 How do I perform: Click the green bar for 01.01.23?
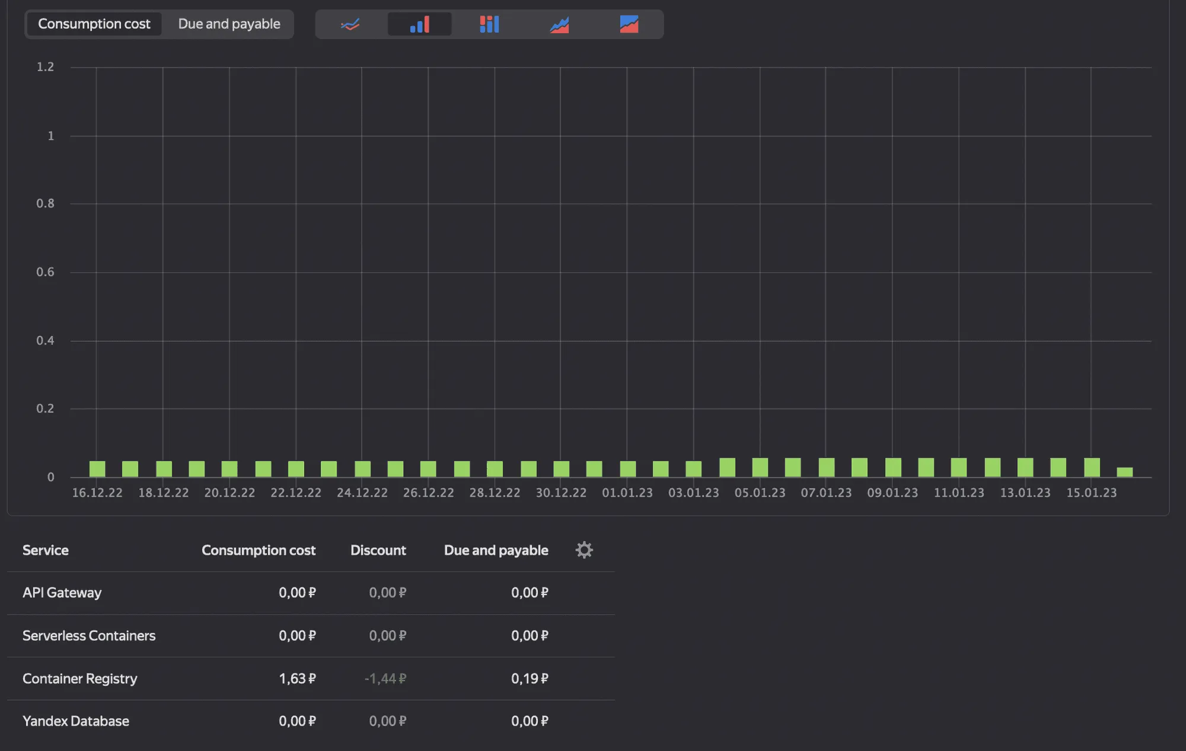point(628,469)
